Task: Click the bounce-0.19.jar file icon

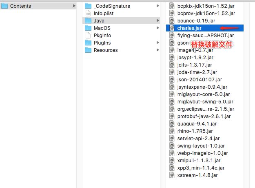Action: point(172,21)
